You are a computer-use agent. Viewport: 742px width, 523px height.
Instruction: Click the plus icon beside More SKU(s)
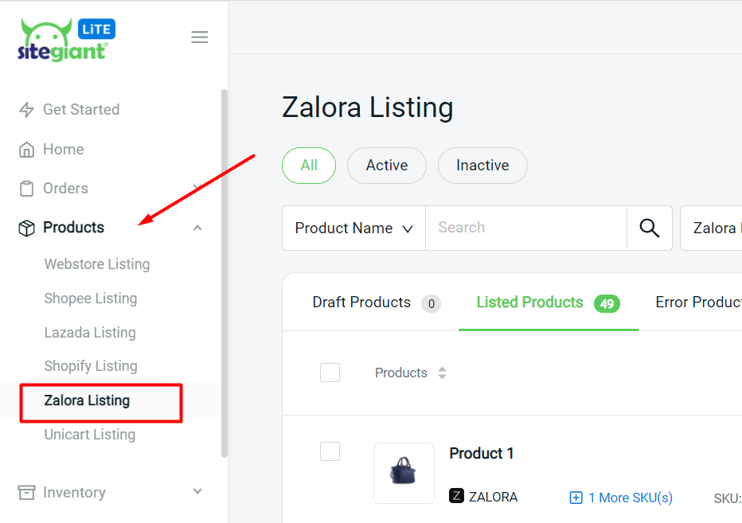[576, 498]
